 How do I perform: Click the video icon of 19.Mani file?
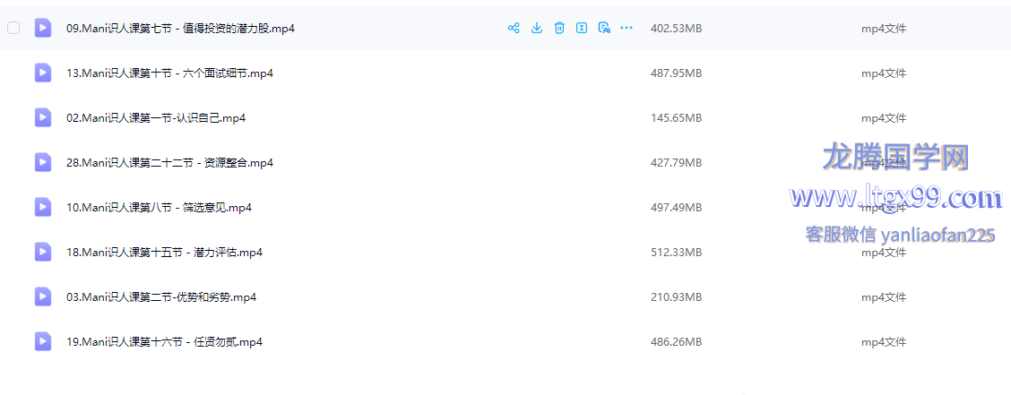[43, 341]
